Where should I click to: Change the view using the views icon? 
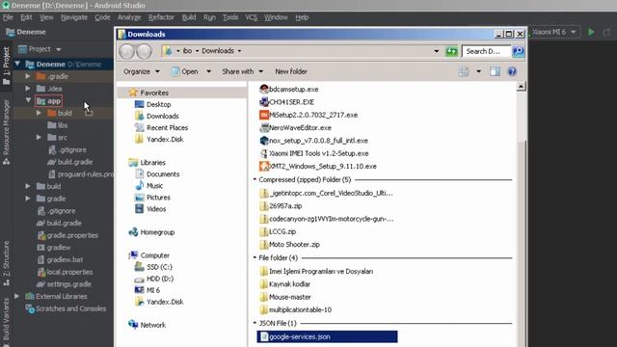tap(464, 71)
